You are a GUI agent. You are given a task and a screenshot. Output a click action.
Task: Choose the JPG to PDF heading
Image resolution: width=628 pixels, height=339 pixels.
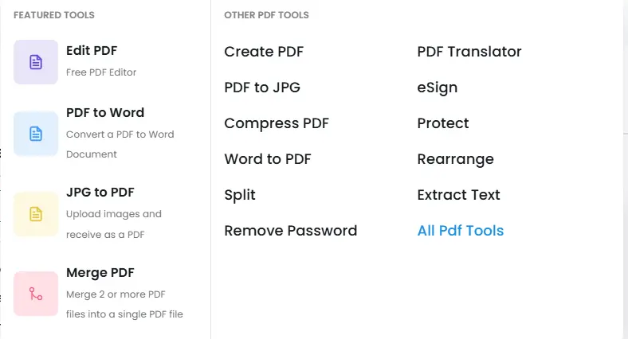pos(100,193)
